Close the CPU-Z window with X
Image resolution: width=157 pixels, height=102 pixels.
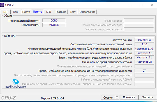tap(152, 5)
